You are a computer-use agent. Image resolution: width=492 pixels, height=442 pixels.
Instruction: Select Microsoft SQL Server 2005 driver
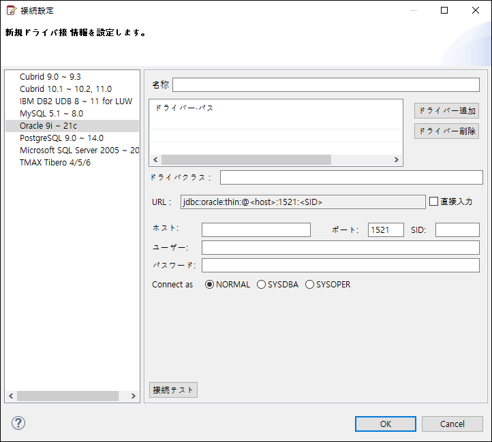coord(72,151)
